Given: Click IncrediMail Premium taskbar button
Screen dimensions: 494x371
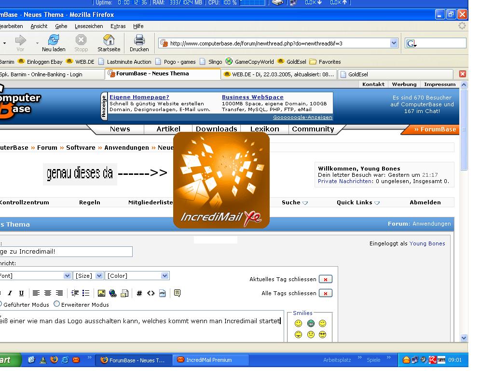Looking at the screenshot, I should pos(211,360).
